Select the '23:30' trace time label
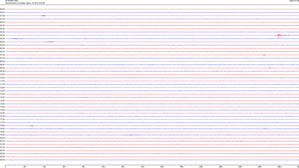Viewport: 299px width, 168px height. pos(2,160)
